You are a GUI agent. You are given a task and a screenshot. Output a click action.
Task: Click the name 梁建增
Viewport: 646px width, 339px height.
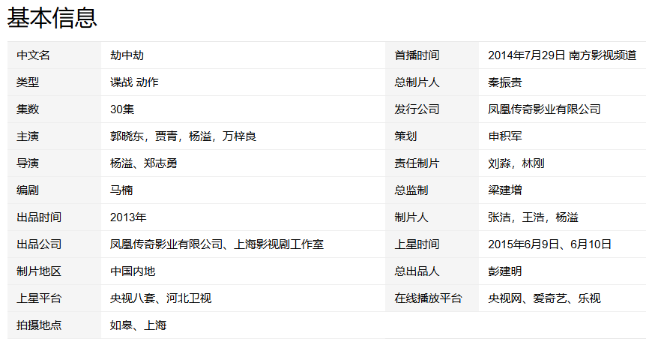click(x=504, y=190)
